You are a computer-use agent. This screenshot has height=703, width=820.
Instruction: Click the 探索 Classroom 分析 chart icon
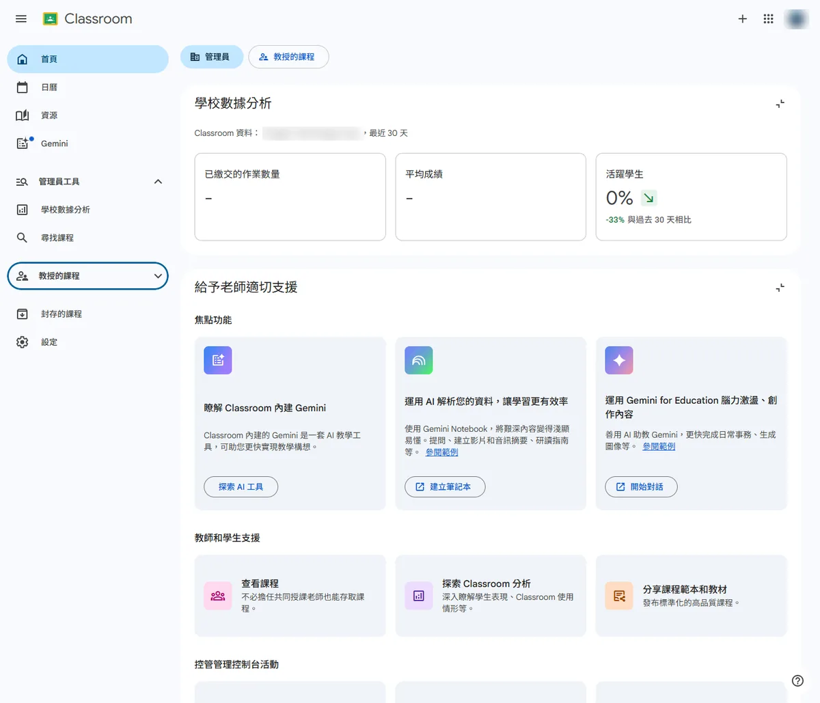[419, 596]
